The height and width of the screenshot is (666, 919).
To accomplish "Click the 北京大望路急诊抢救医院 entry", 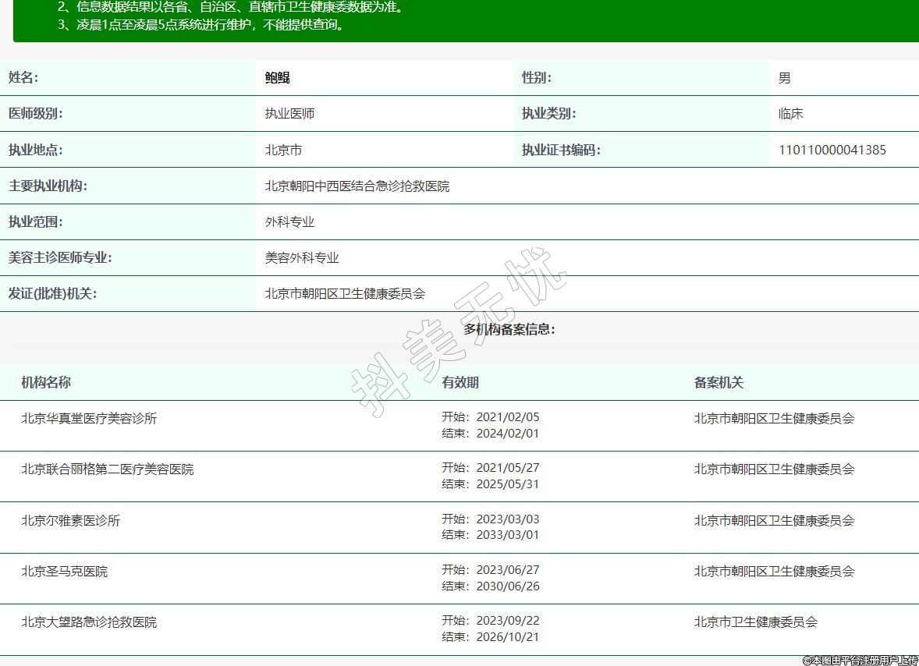I will pos(89,622).
